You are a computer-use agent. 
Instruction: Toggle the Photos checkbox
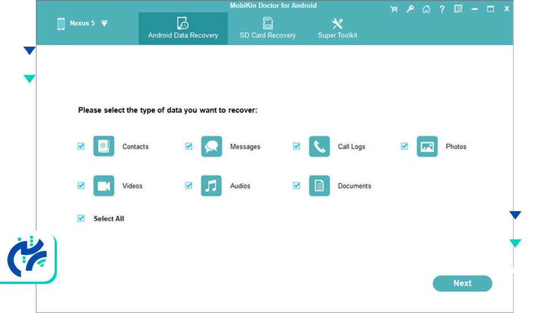pyautogui.click(x=404, y=146)
